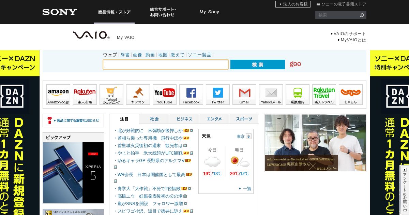Switch to the 社会 news tab
The width and height of the screenshot is (409, 215).
(x=154, y=119)
